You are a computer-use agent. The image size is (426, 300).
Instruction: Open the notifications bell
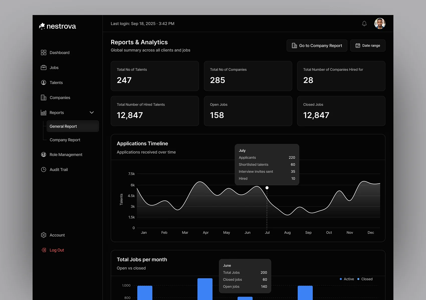pos(364,23)
